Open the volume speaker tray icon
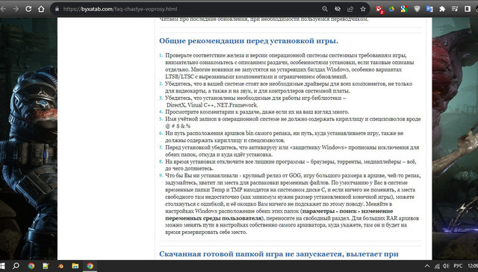The image size is (478, 272). click(x=446, y=266)
